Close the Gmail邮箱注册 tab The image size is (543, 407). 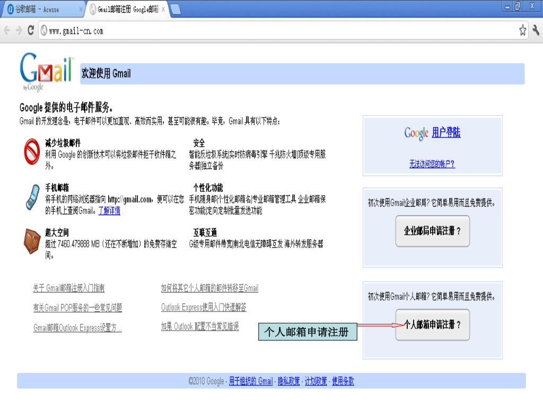pos(163,10)
